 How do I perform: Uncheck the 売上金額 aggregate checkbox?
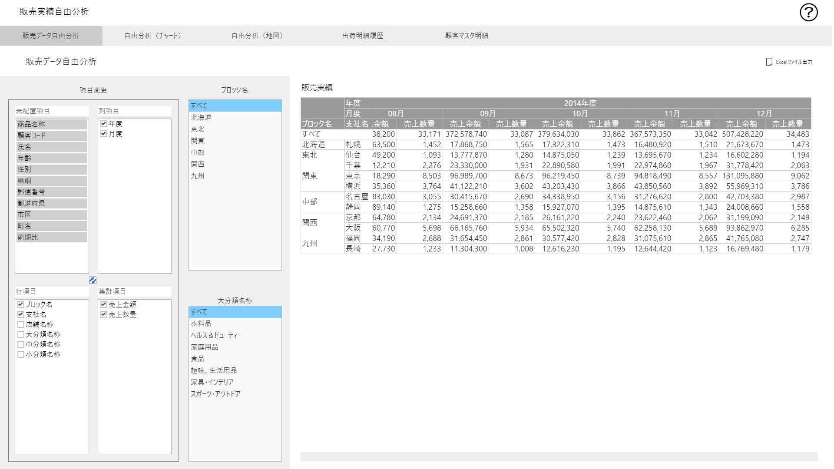click(104, 304)
